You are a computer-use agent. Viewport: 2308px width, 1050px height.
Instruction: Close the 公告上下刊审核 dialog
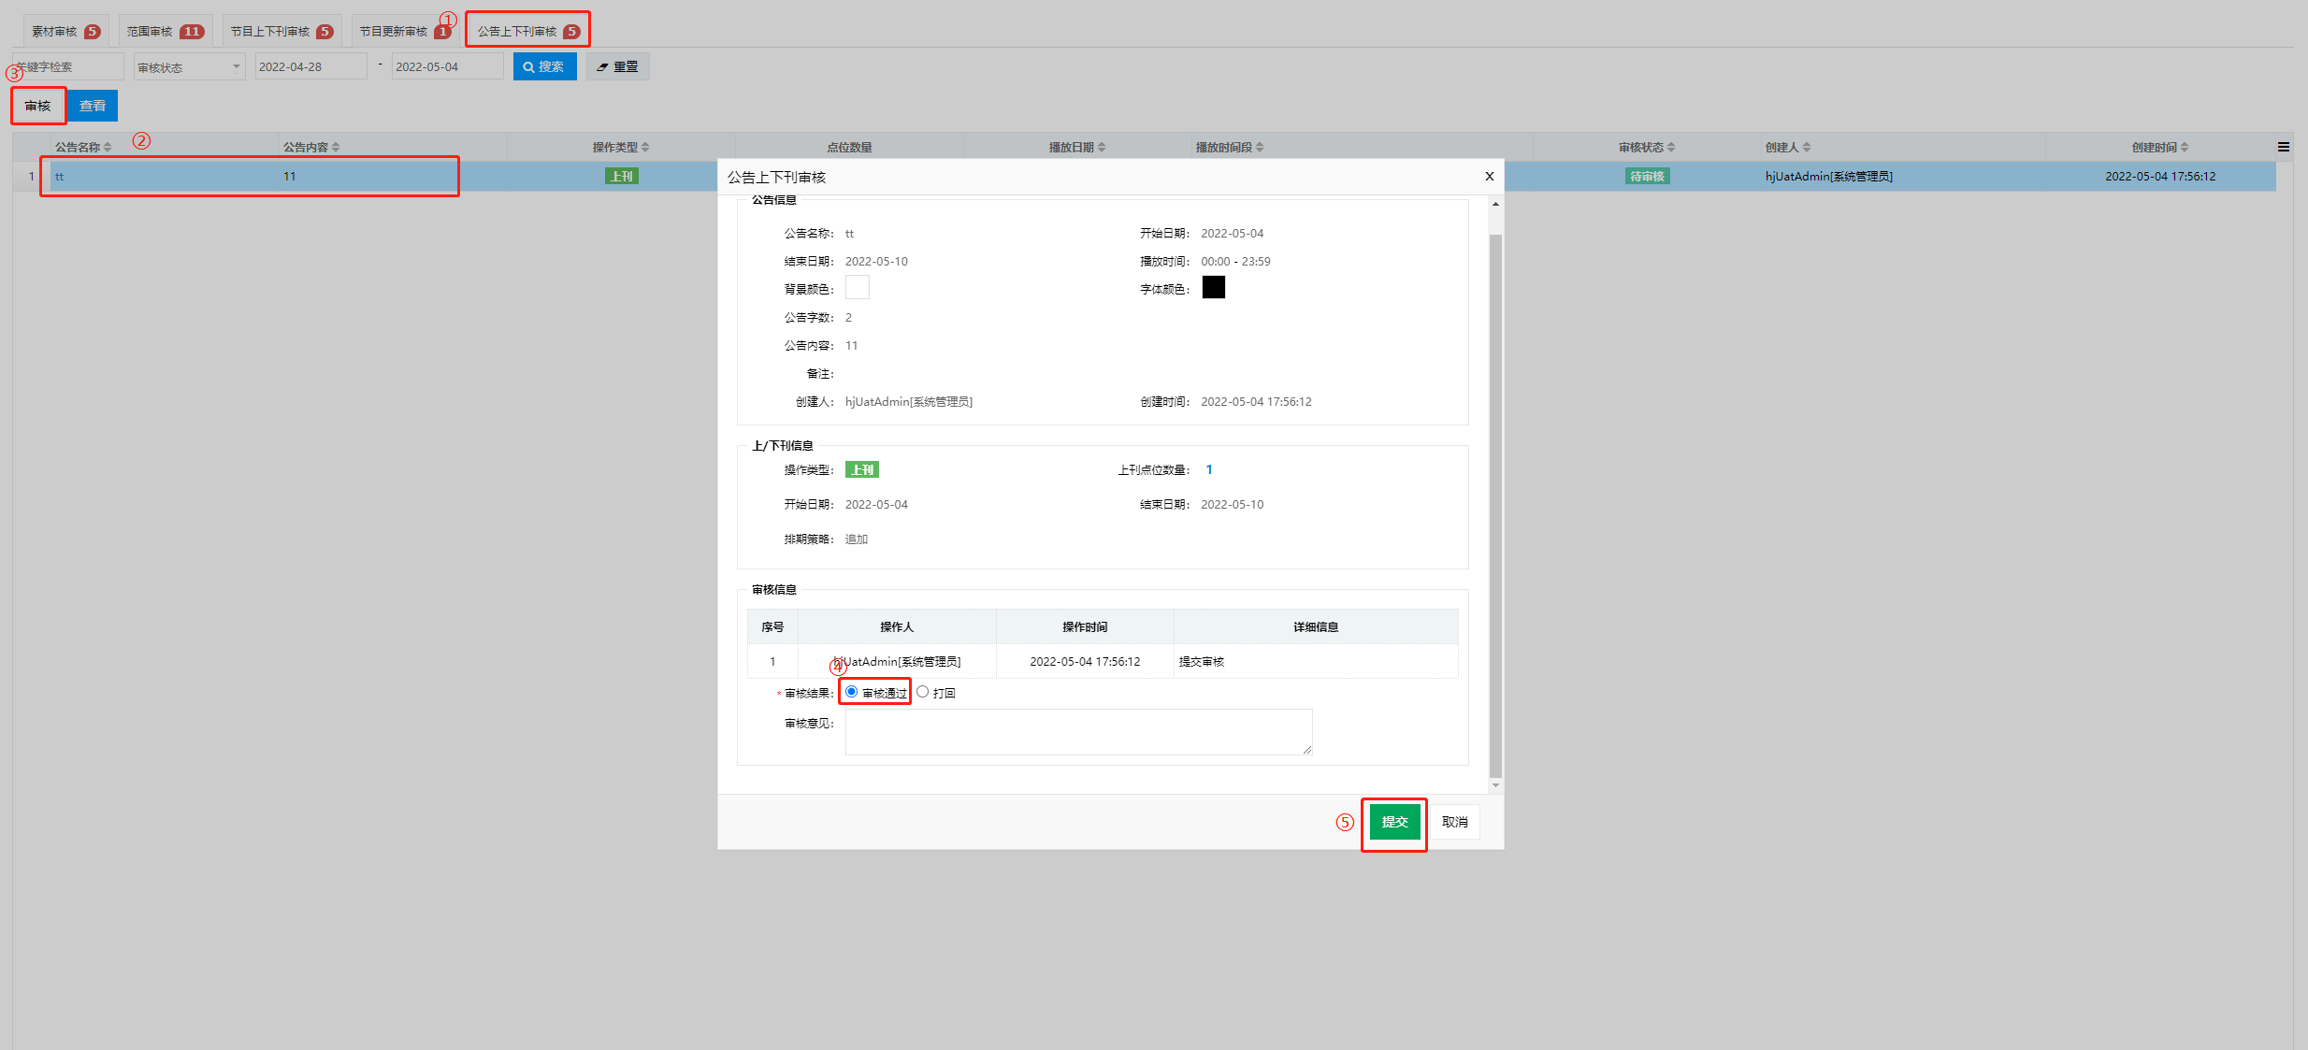(x=1489, y=176)
